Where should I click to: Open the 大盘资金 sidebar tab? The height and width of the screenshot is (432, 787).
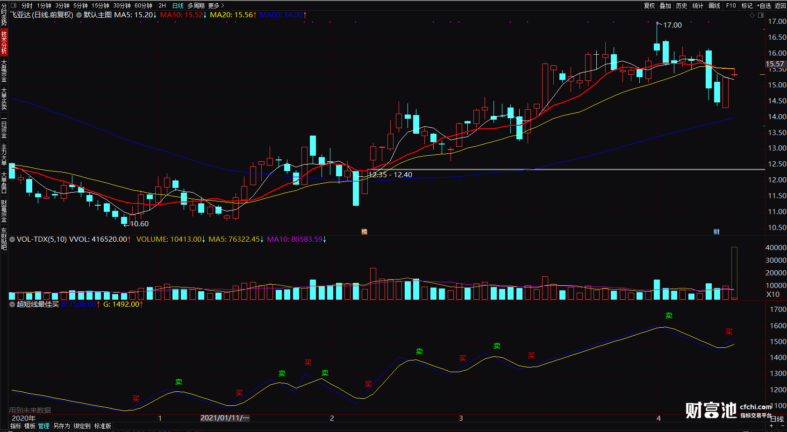pyautogui.click(x=4, y=71)
